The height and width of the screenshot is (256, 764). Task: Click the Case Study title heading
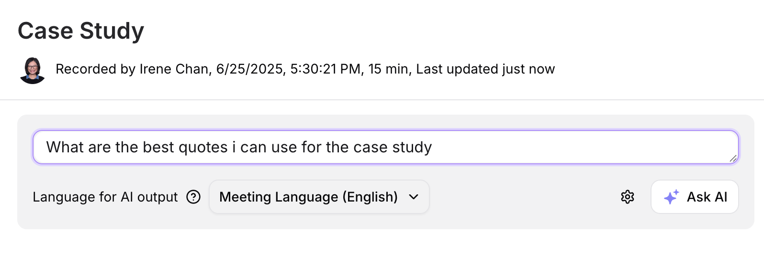tap(81, 31)
